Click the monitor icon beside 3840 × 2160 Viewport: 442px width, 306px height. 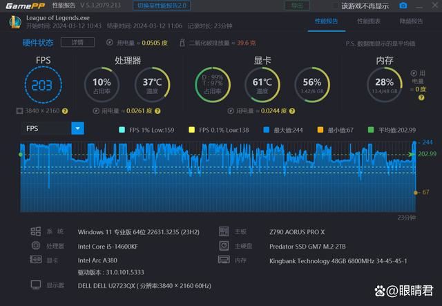pos(19,111)
